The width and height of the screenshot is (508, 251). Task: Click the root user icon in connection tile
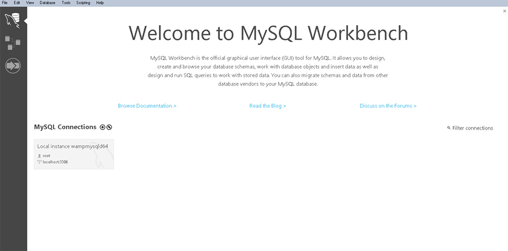(40, 156)
